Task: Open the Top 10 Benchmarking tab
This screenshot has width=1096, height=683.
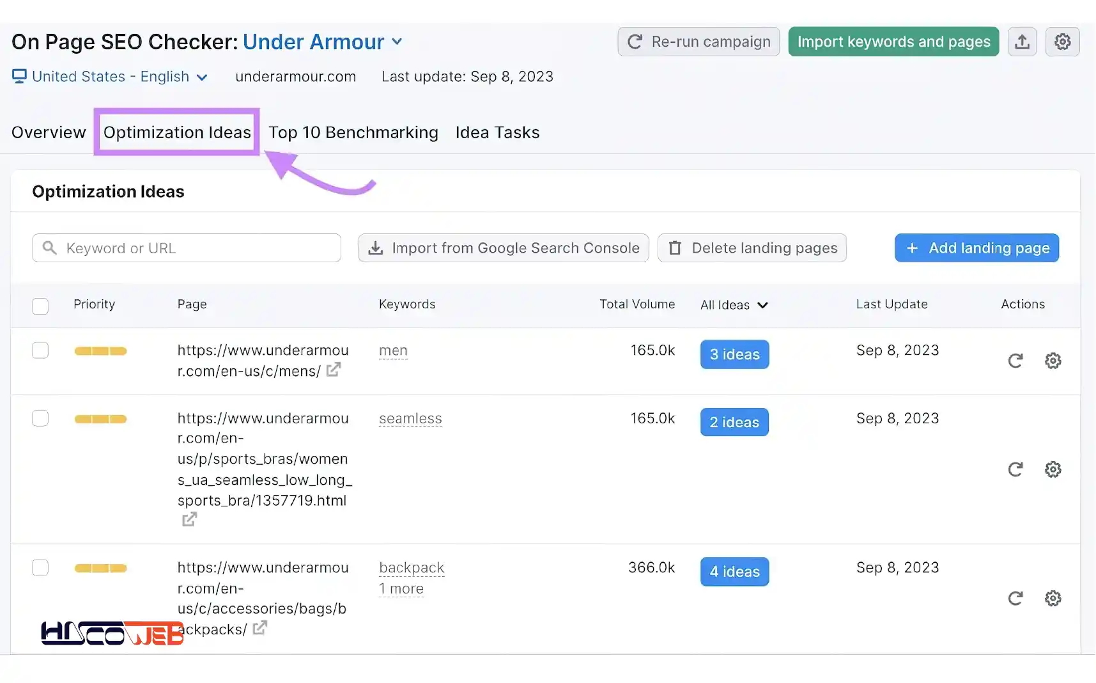Action: point(353,132)
